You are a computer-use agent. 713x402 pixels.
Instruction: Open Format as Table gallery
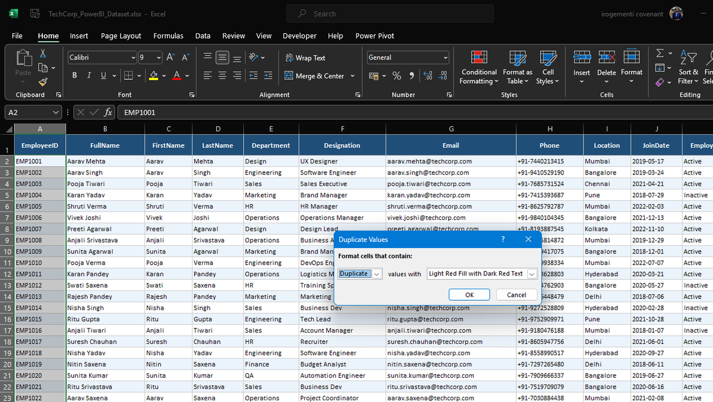518,67
